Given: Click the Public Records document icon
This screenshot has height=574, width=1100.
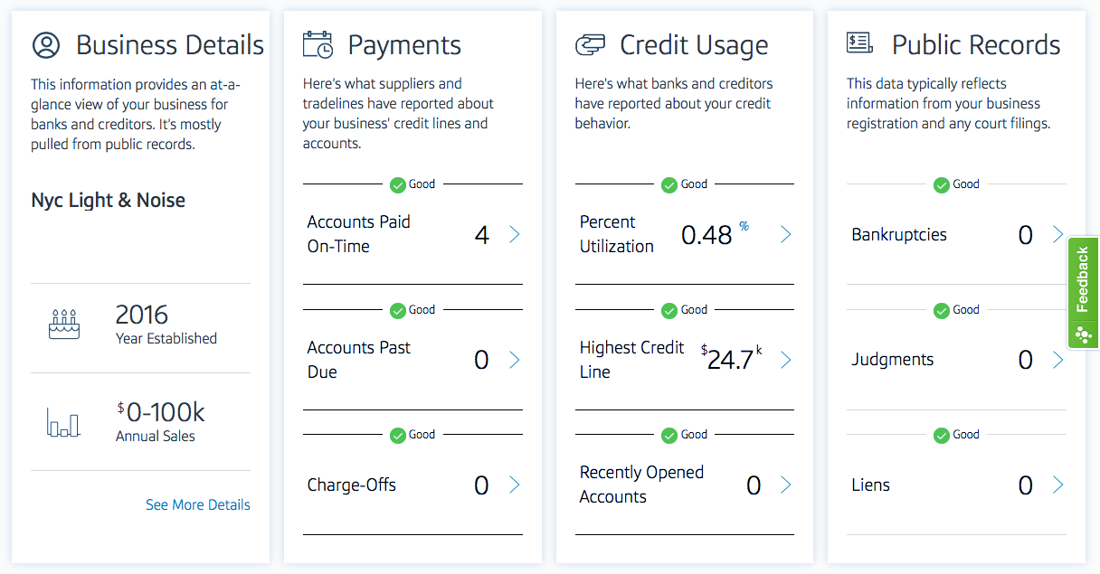Looking at the screenshot, I should [x=859, y=42].
